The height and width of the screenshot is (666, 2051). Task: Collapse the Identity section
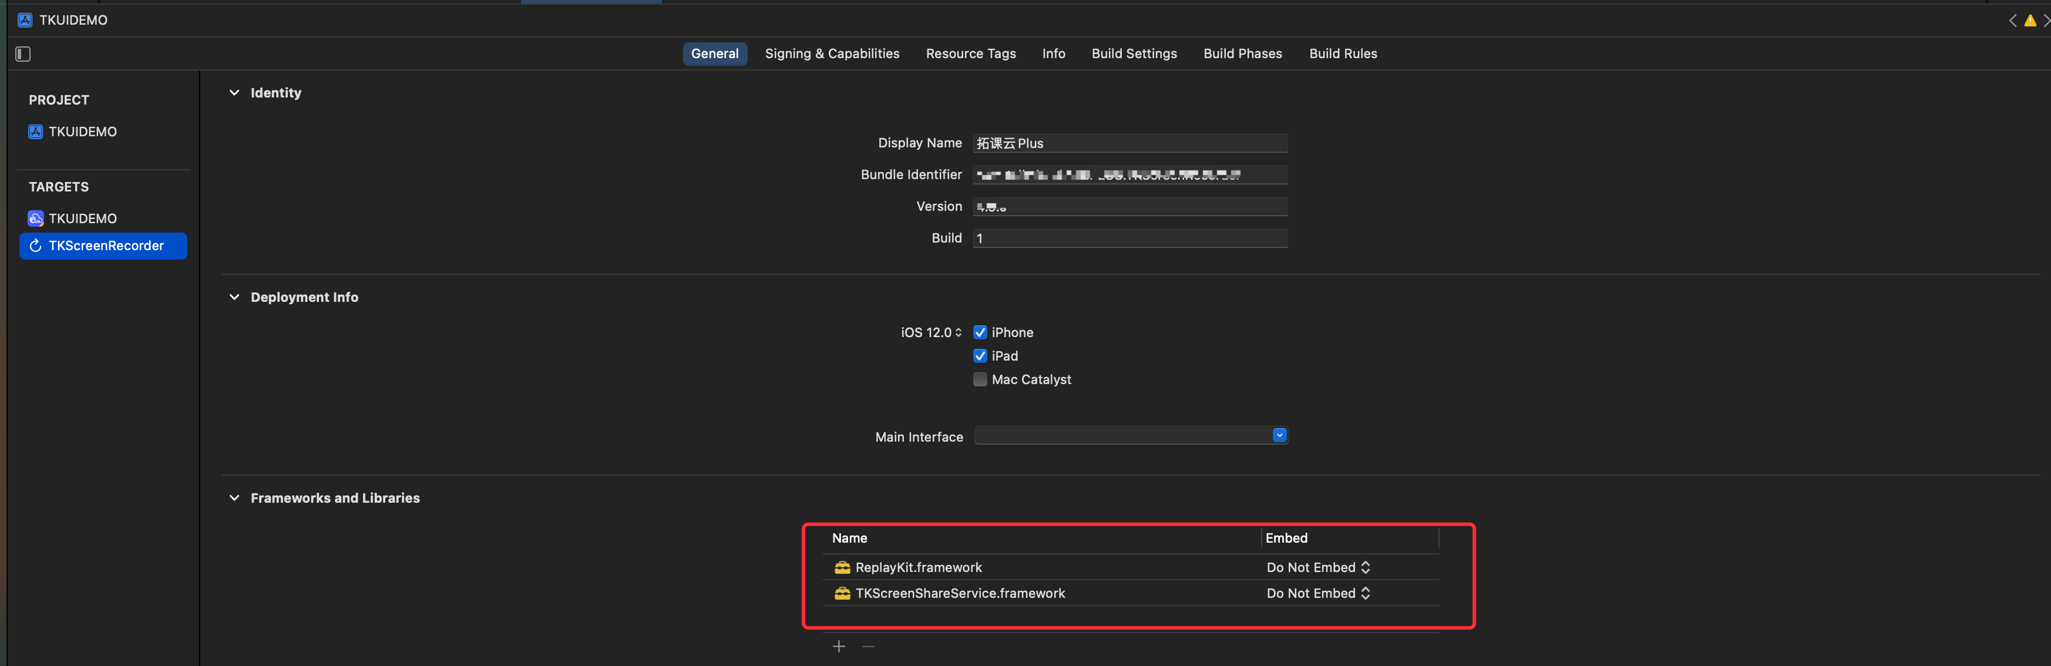tap(234, 93)
